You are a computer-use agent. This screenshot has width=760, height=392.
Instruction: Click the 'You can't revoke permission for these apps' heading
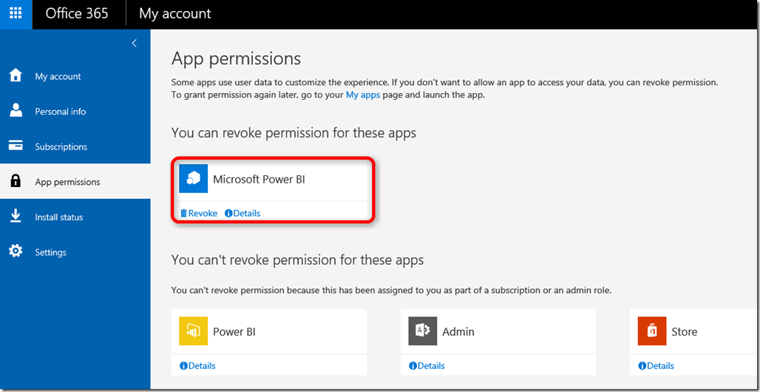(298, 260)
